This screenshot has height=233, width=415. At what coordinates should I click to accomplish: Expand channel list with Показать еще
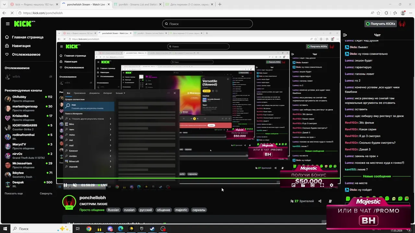click(x=14, y=194)
